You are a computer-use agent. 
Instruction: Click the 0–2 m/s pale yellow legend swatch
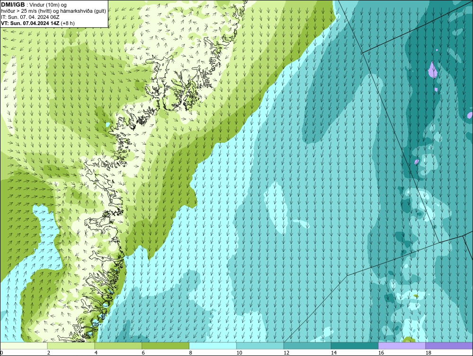click(24, 346)
